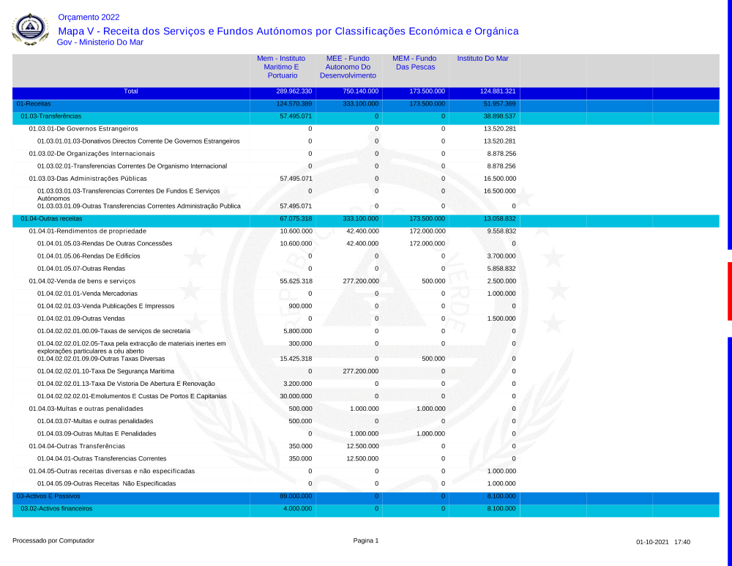This screenshot has width=732, height=566.
Task: Select the "Mem - Instituto Maritimo E Portuario" column header
Action: pos(281,67)
